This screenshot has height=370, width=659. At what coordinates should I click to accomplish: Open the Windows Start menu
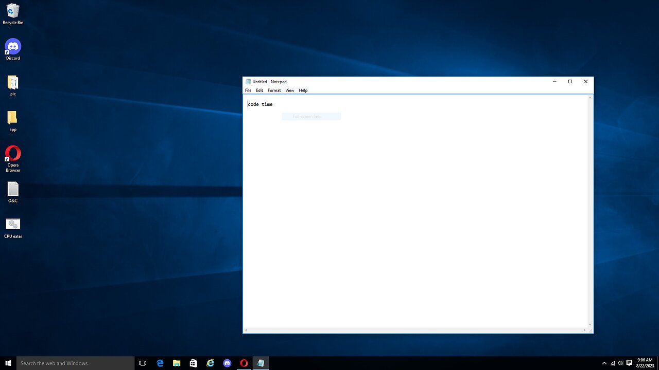8,363
